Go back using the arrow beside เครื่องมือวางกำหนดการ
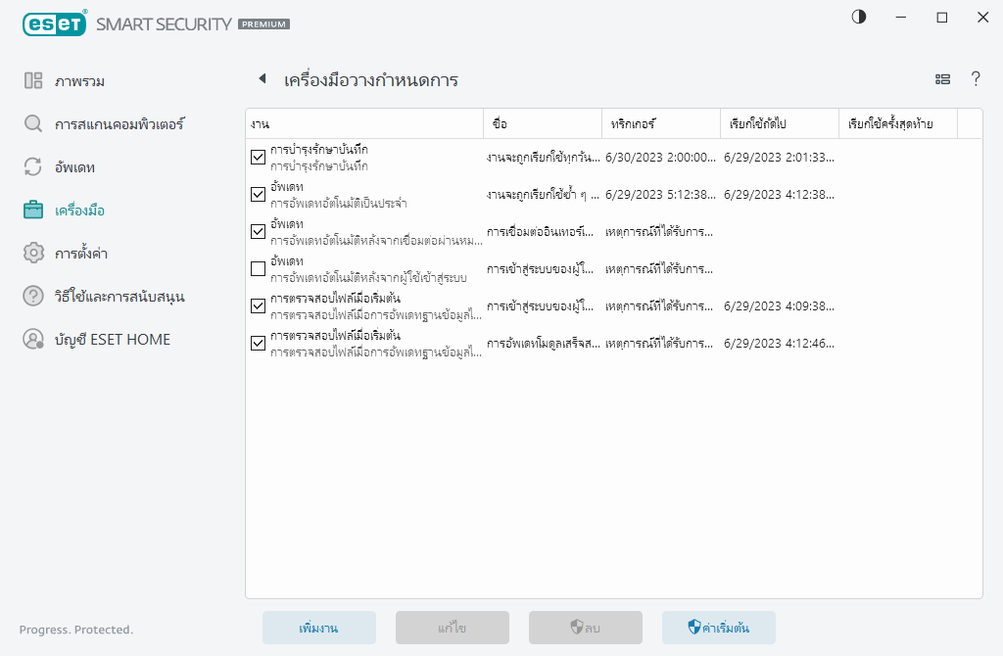This screenshot has width=1003, height=656. pos(262,79)
